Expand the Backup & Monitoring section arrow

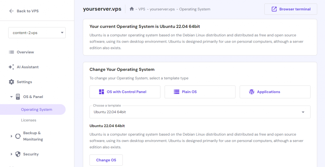click(x=11, y=136)
